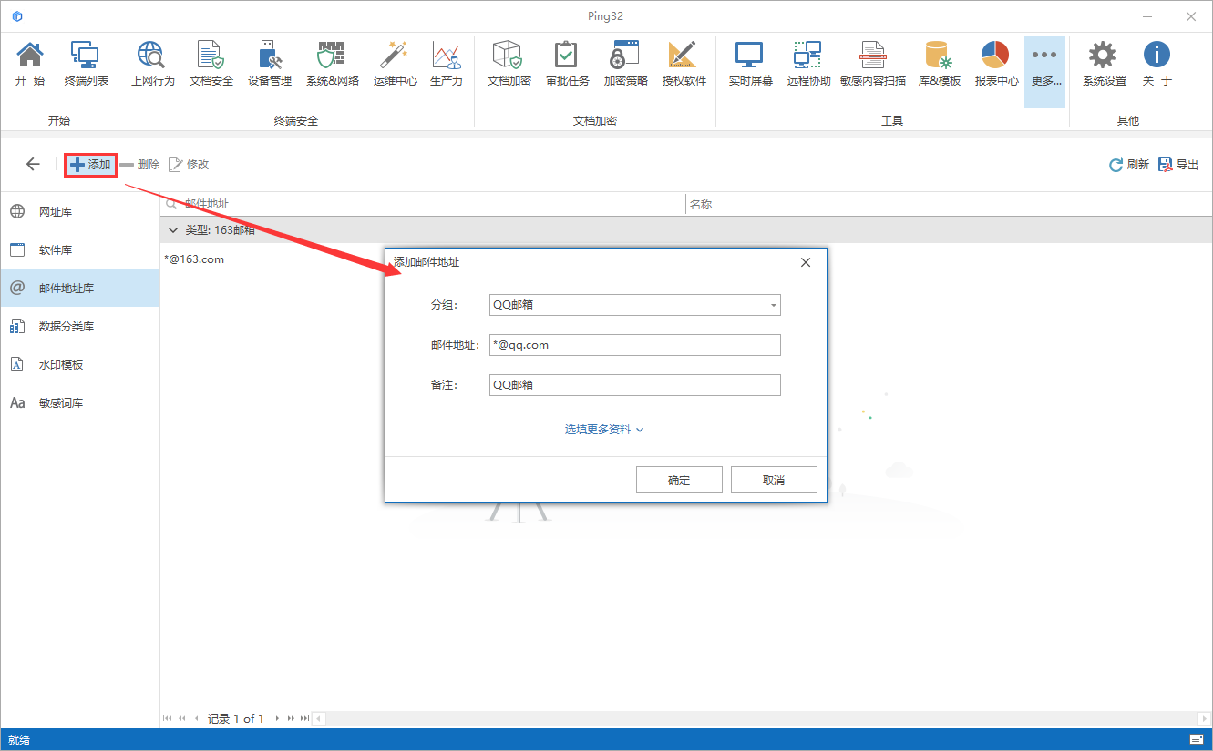Viewport: 1213px width, 751px height.
Task: Open 系统设置 system settings
Action: coord(1104,64)
